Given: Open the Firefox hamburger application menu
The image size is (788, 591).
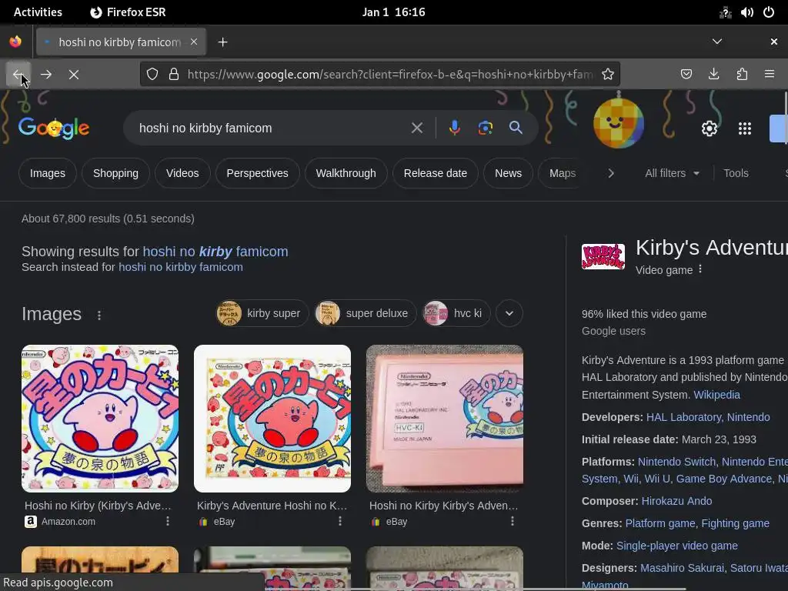Looking at the screenshot, I should pos(770,75).
